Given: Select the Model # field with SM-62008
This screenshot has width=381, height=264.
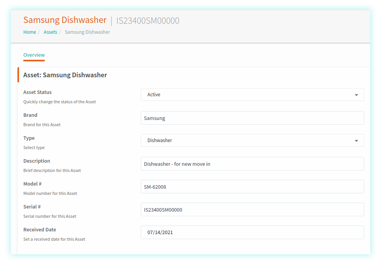Looking at the screenshot, I should [x=252, y=187].
